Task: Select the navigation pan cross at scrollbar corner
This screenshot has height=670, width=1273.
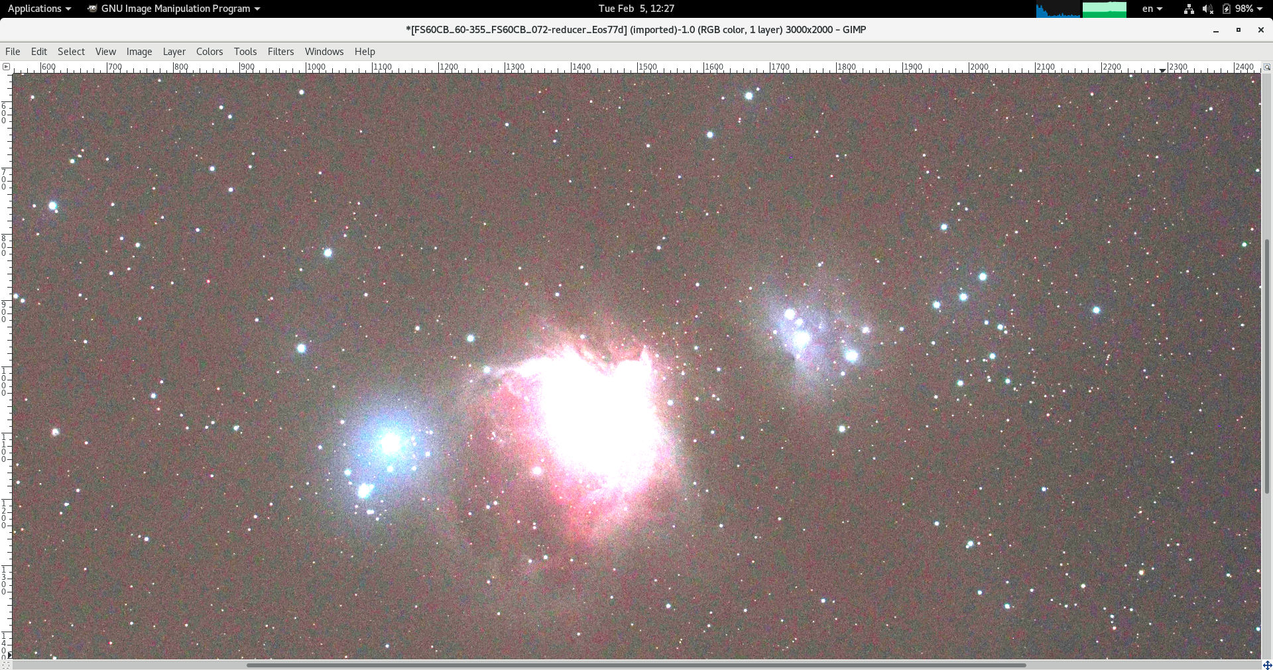Action: pos(1267,665)
